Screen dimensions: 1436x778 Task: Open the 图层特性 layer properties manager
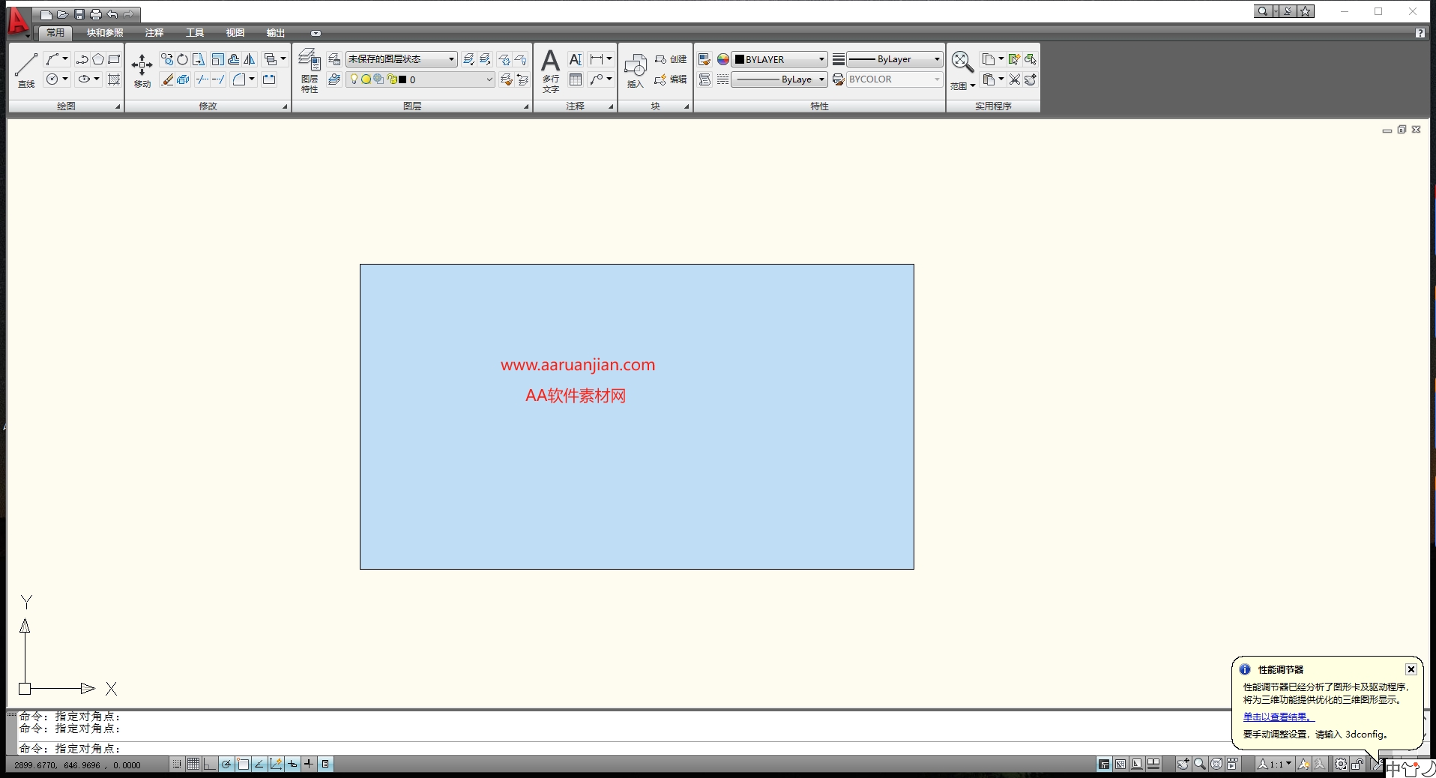pos(308,69)
